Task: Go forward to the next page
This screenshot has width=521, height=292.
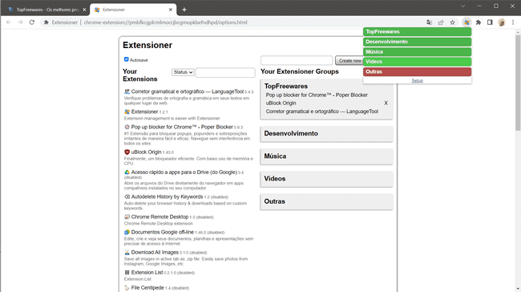Action: pyautogui.click(x=20, y=22)
